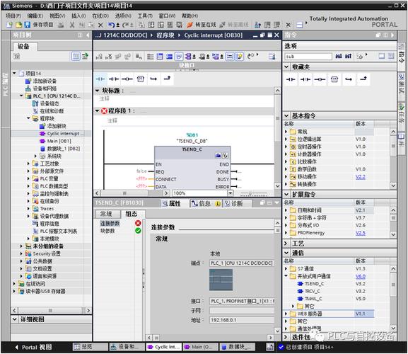Screen dimensions: 408x354
Task: Click the local PLC device image thumbnail
Action: pyautogui.click(x=221, y=280)
